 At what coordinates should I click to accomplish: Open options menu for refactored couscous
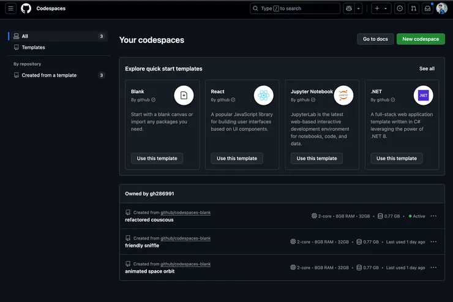(x=433, y=216)
